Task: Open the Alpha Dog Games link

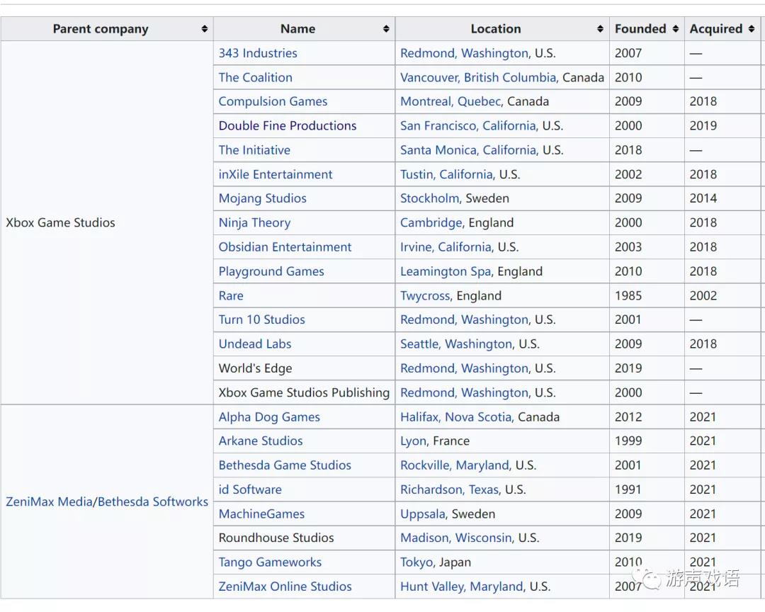Action: pyautogui.click(x=269, y=417)
